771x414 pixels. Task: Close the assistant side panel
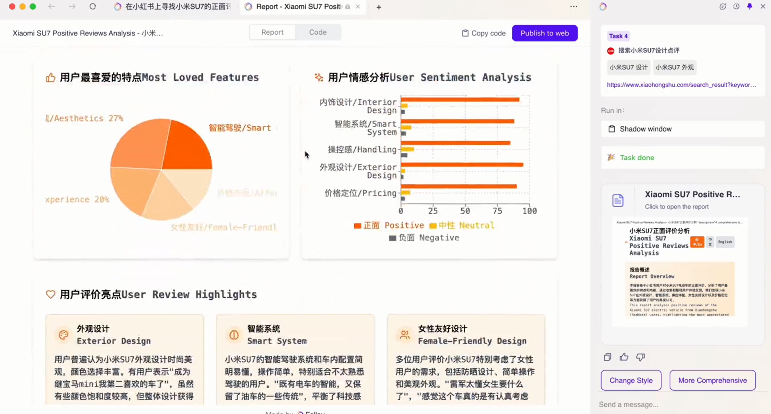[x=763, y=6]
